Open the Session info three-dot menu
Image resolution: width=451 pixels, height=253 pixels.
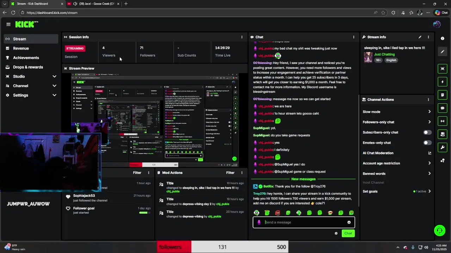coord(242,37)
